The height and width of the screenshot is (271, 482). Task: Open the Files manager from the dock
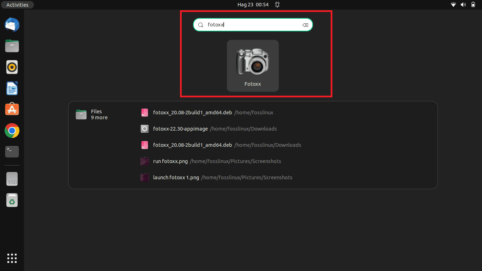[12, 46]
